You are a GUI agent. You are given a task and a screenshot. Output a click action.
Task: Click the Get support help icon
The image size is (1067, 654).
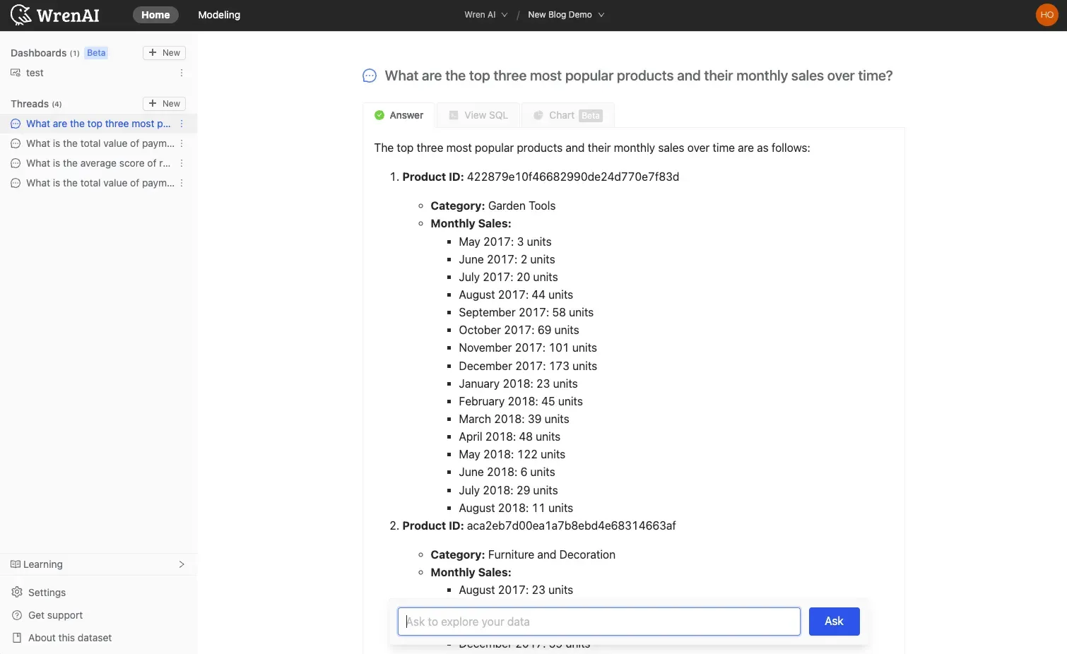click(x=17, y=615)
